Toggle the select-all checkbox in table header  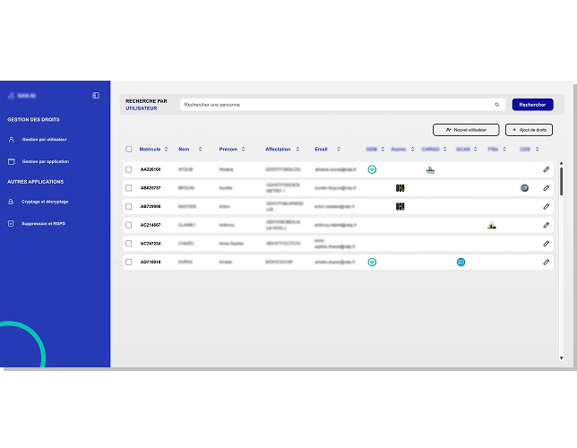[129, 149]
